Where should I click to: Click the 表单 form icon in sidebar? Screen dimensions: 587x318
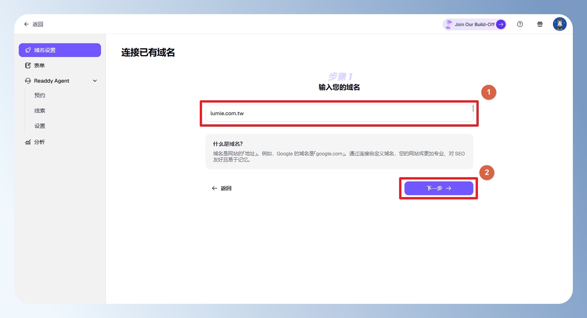click(x=28, y=65)
